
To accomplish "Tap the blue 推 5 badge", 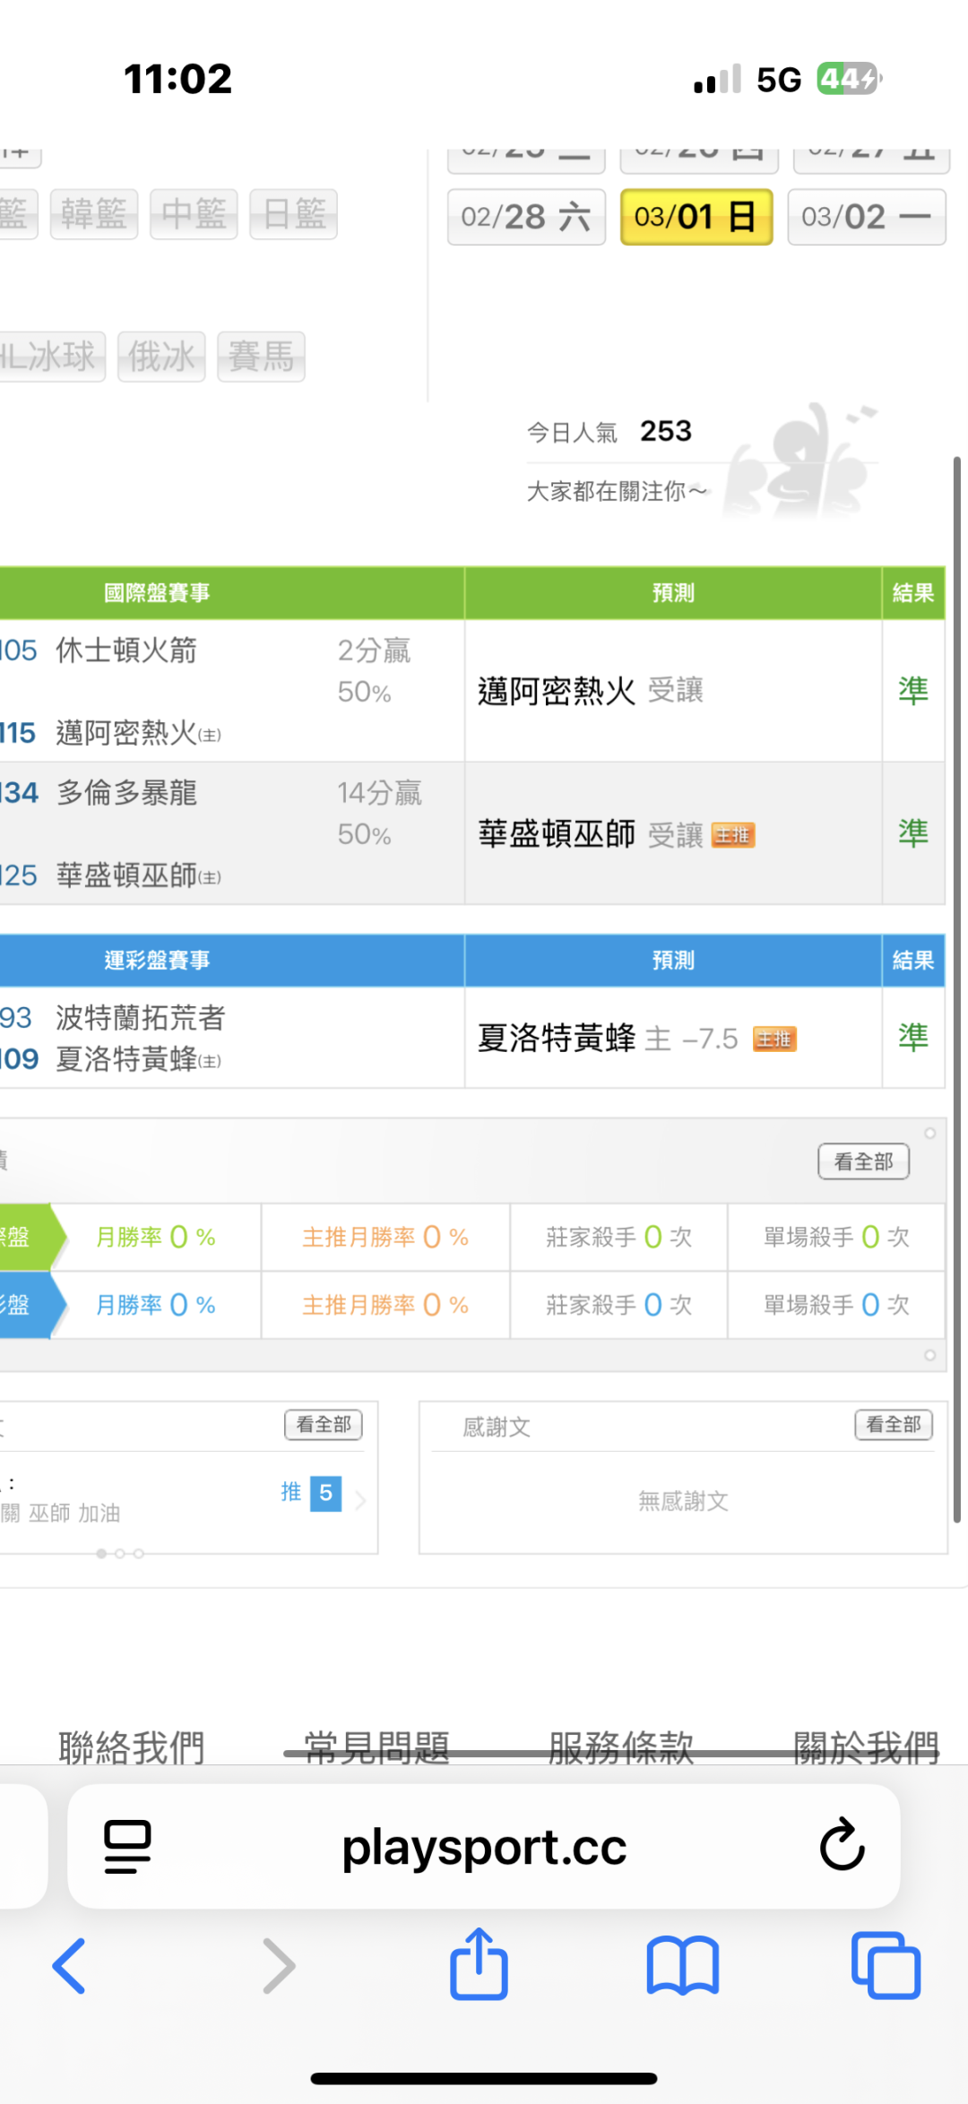I will [324, 1493].
